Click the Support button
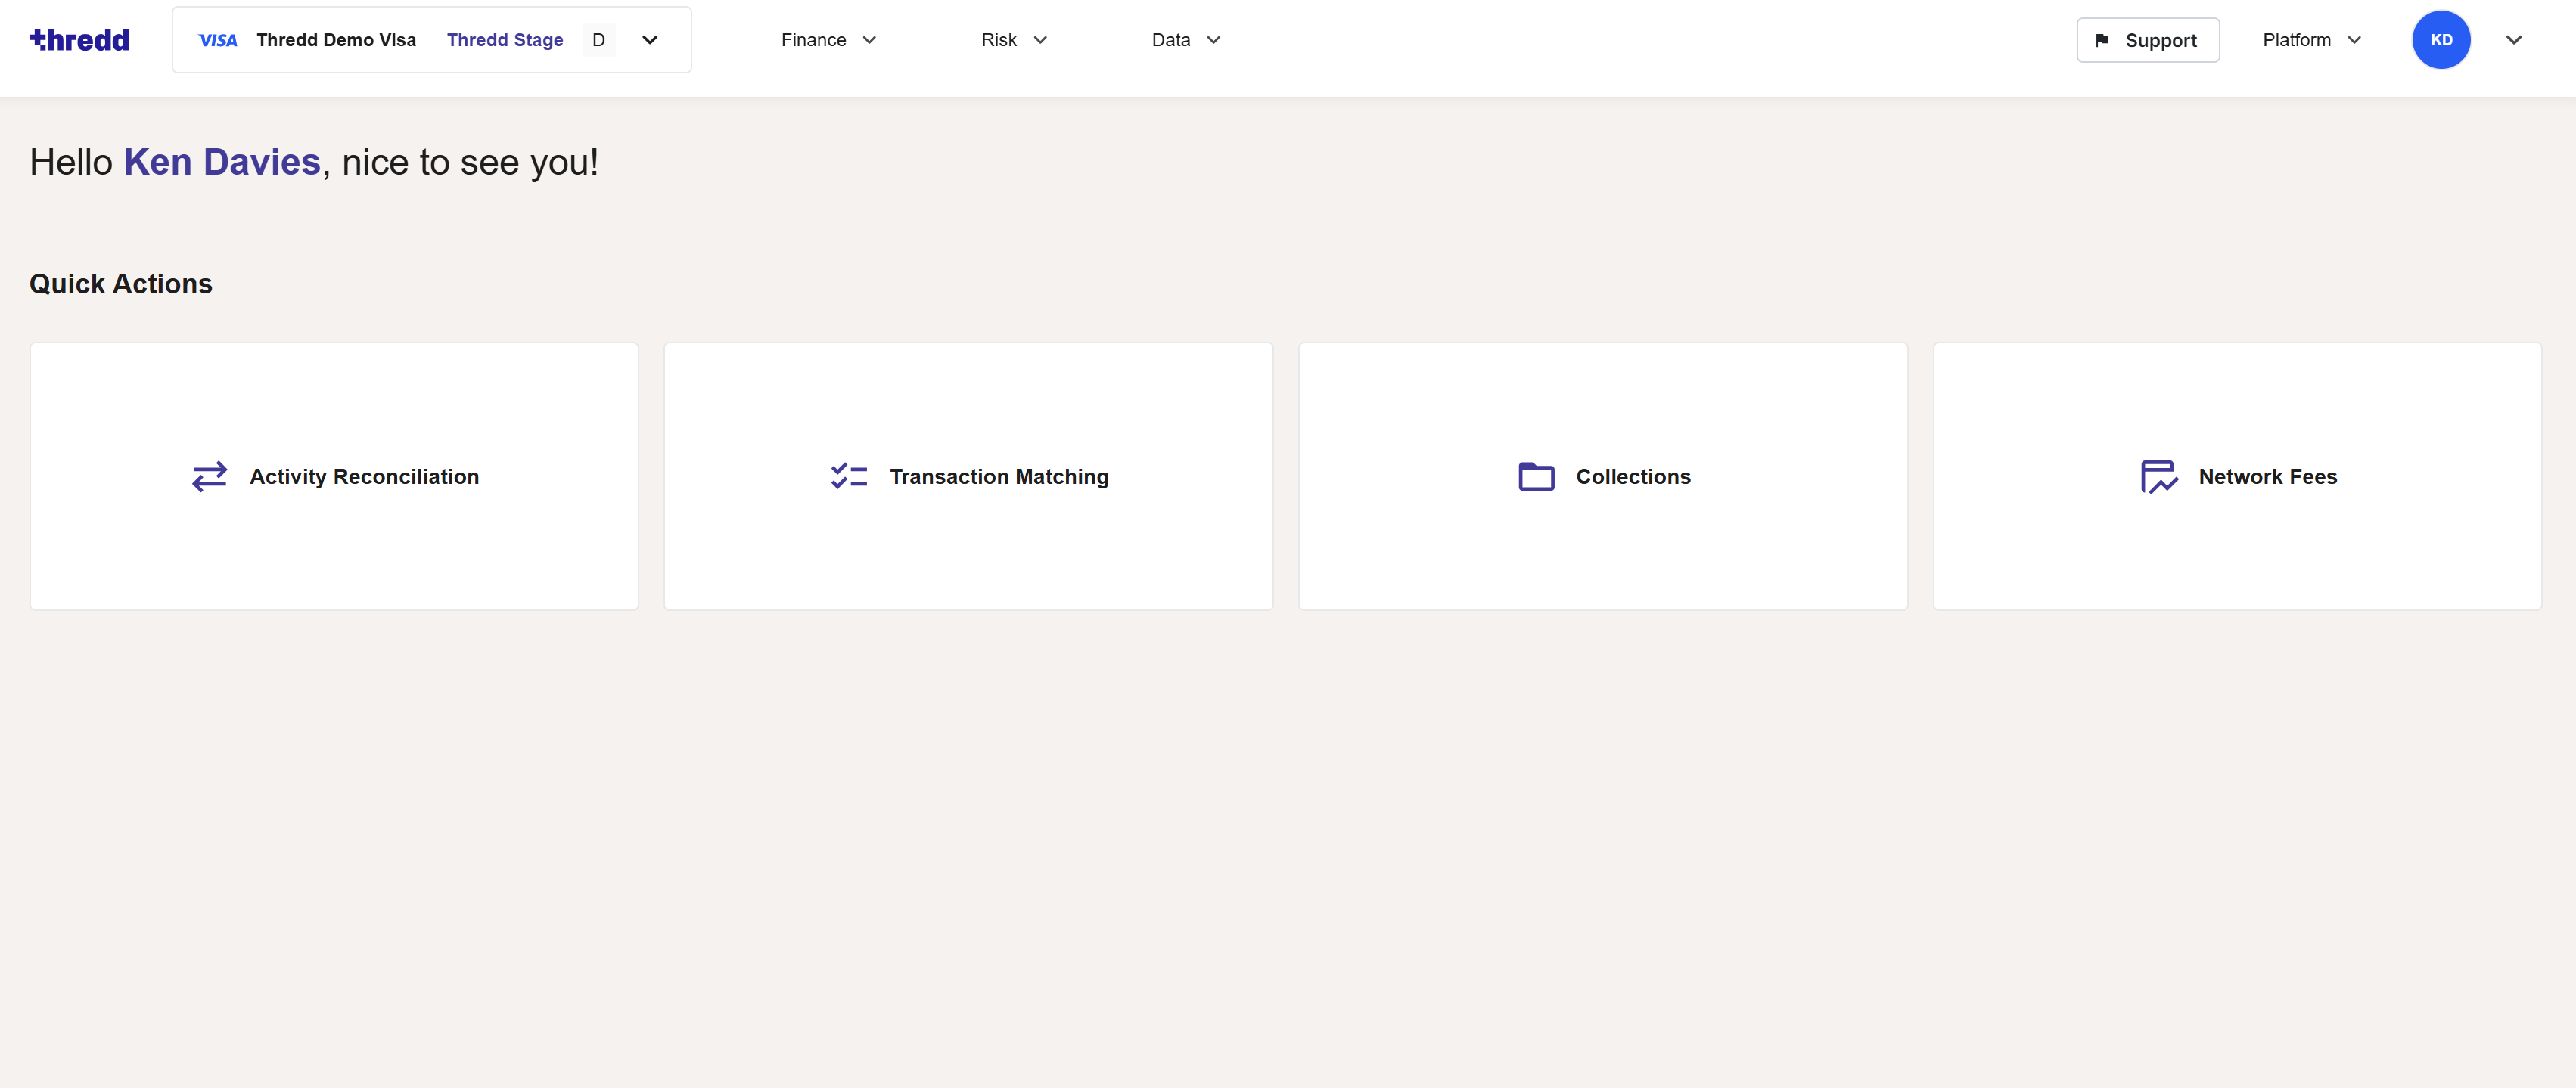The image size is (2576, 1088). pos(2147,40)
